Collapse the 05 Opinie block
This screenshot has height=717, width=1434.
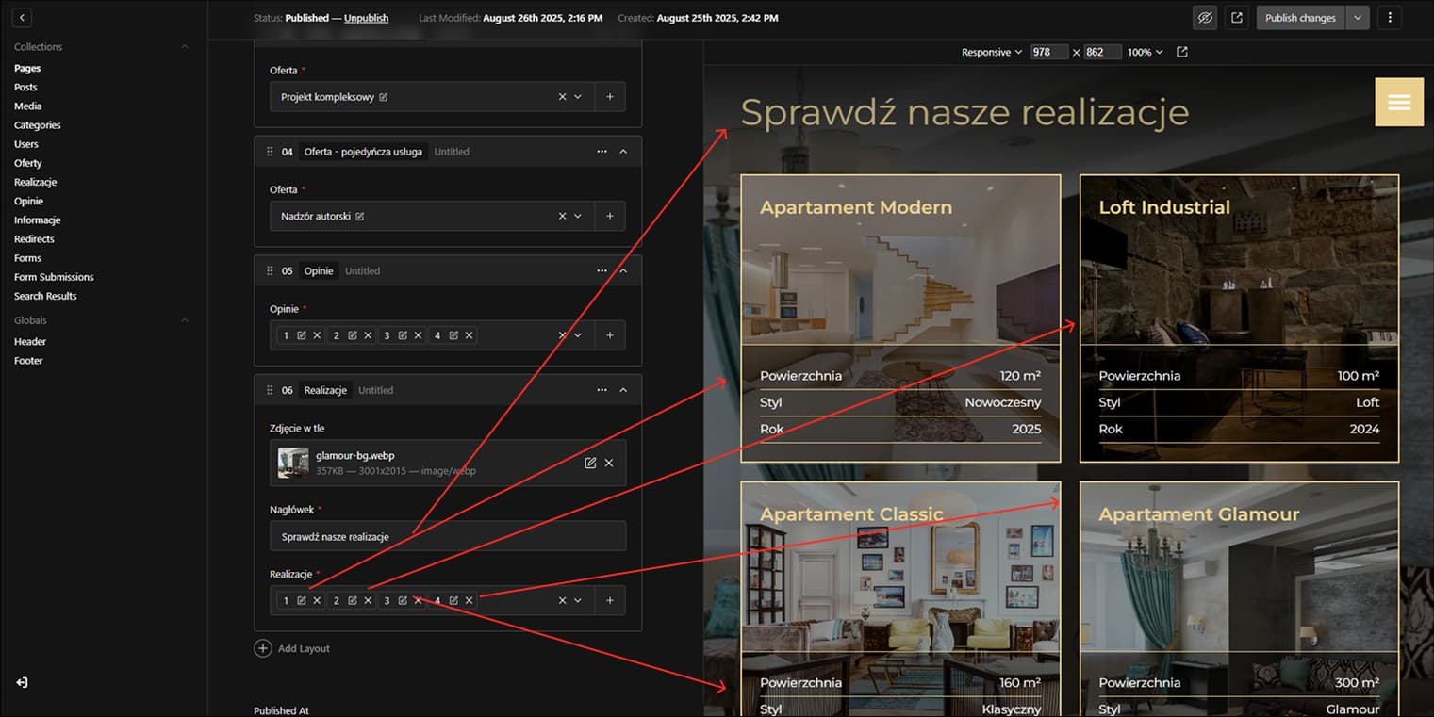click(623, 270)
